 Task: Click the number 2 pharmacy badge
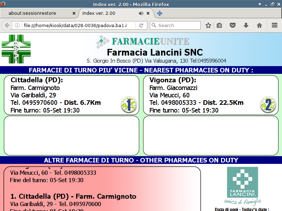(268, 105)
